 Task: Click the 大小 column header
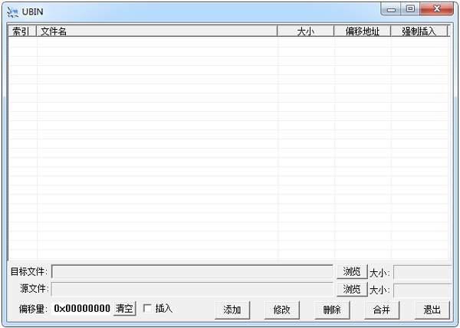click(x=305, y=31)
